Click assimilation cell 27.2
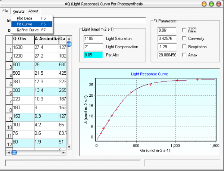 (47, 57)
